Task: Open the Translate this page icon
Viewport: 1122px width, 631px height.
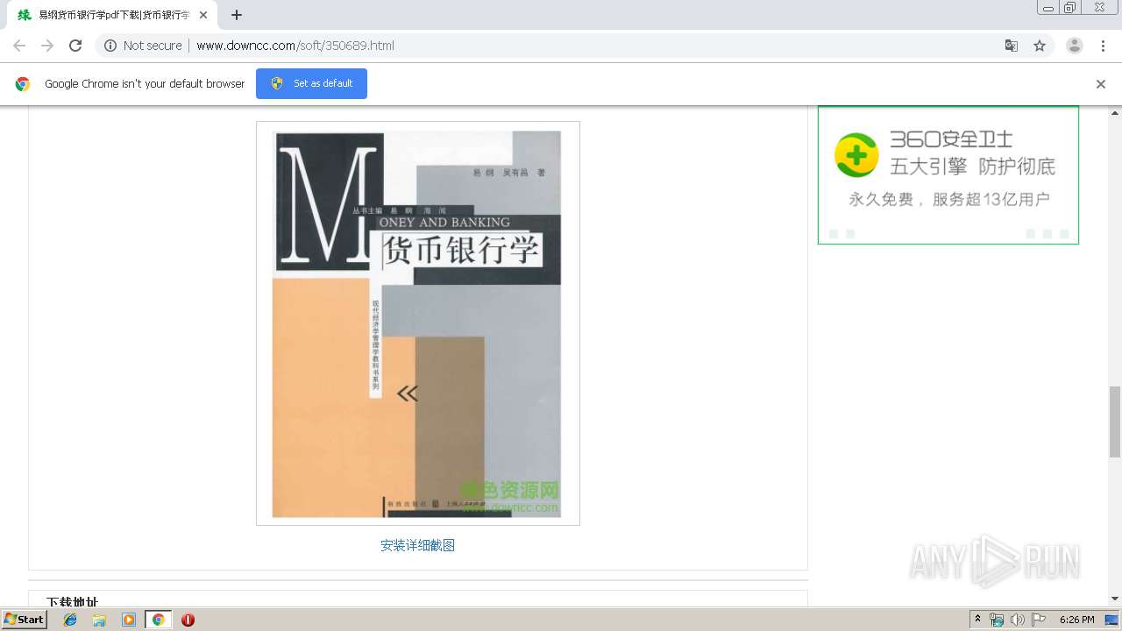Action: tap(1011, 46)
